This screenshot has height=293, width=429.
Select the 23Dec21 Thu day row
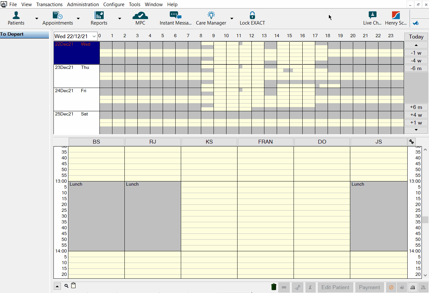(76, 76)
